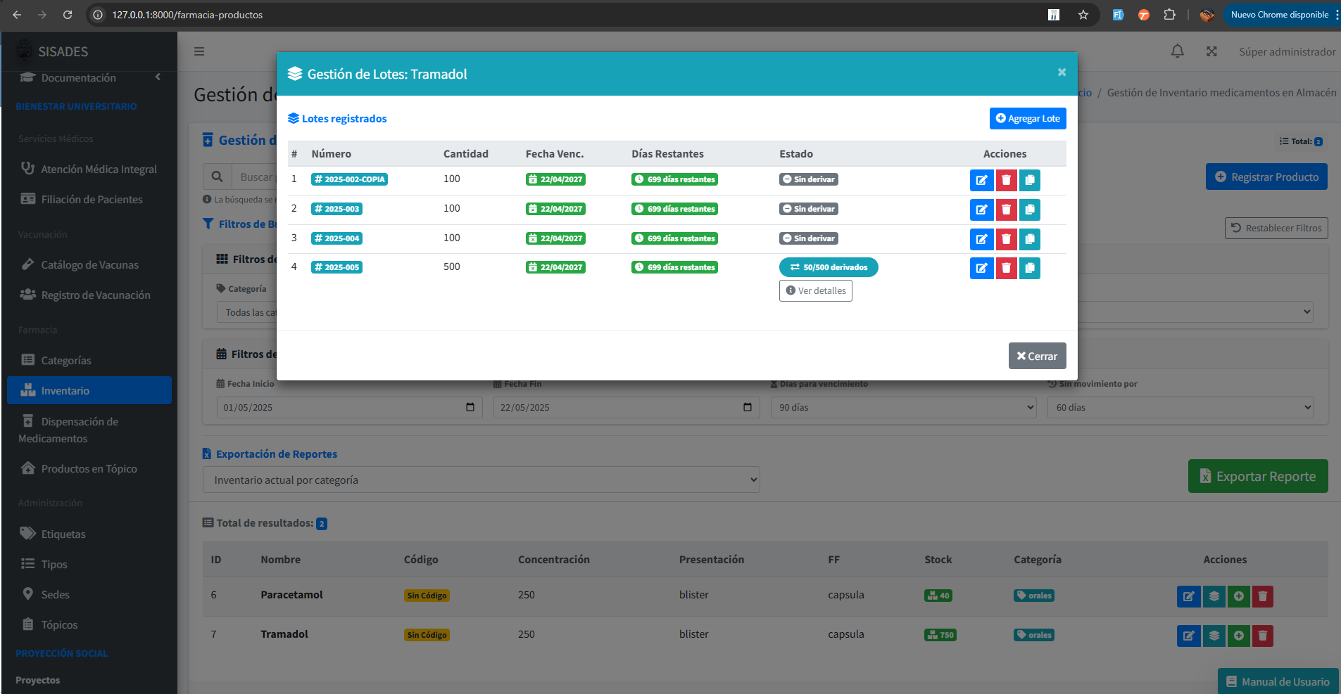Select Inventario sidebar item
The image size is (1341, 694).
point(89,390)
